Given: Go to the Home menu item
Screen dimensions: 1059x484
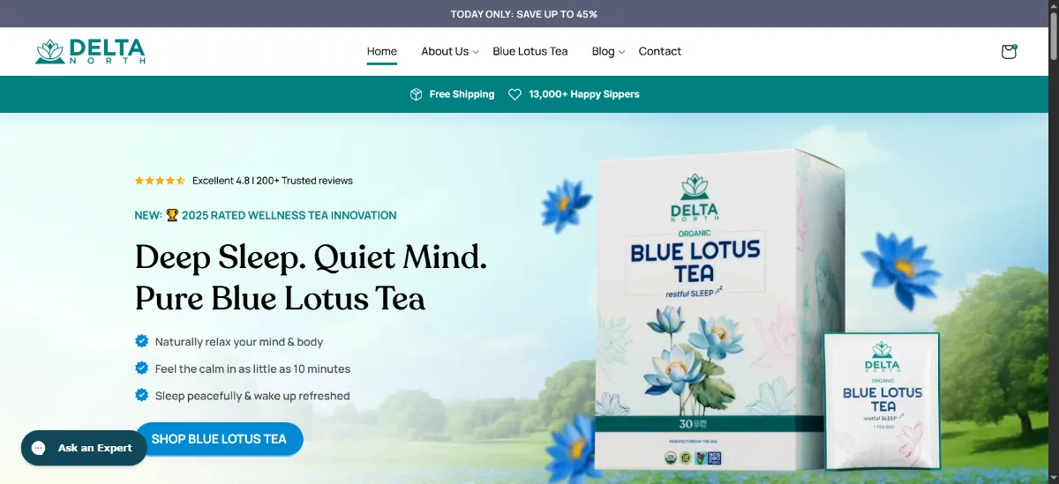Looking at the screenshot, I should (382, 51).
